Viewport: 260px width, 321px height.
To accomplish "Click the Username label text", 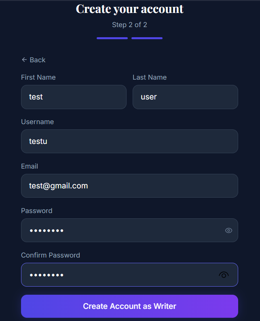I will [37, 122].
